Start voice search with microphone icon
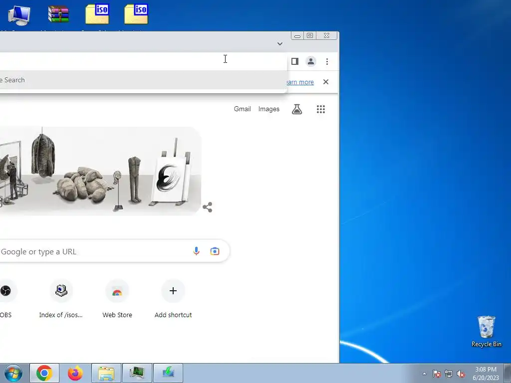The height and width of the screenshot is (383, 511). coord(196,251)
